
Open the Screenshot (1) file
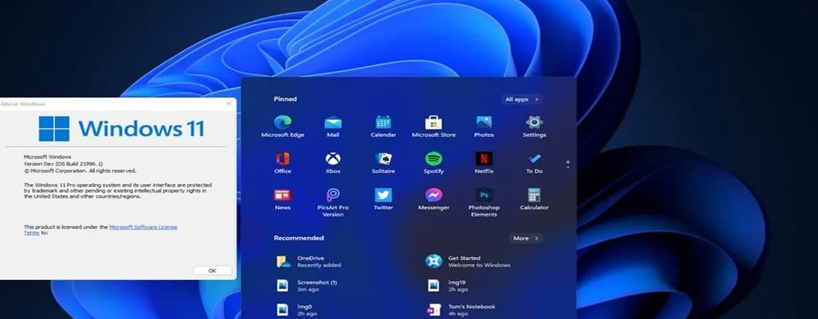[x=307, y=285]
